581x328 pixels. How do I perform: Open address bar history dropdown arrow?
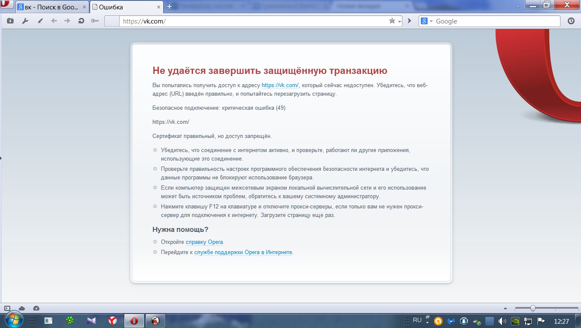tap(400, 21)
